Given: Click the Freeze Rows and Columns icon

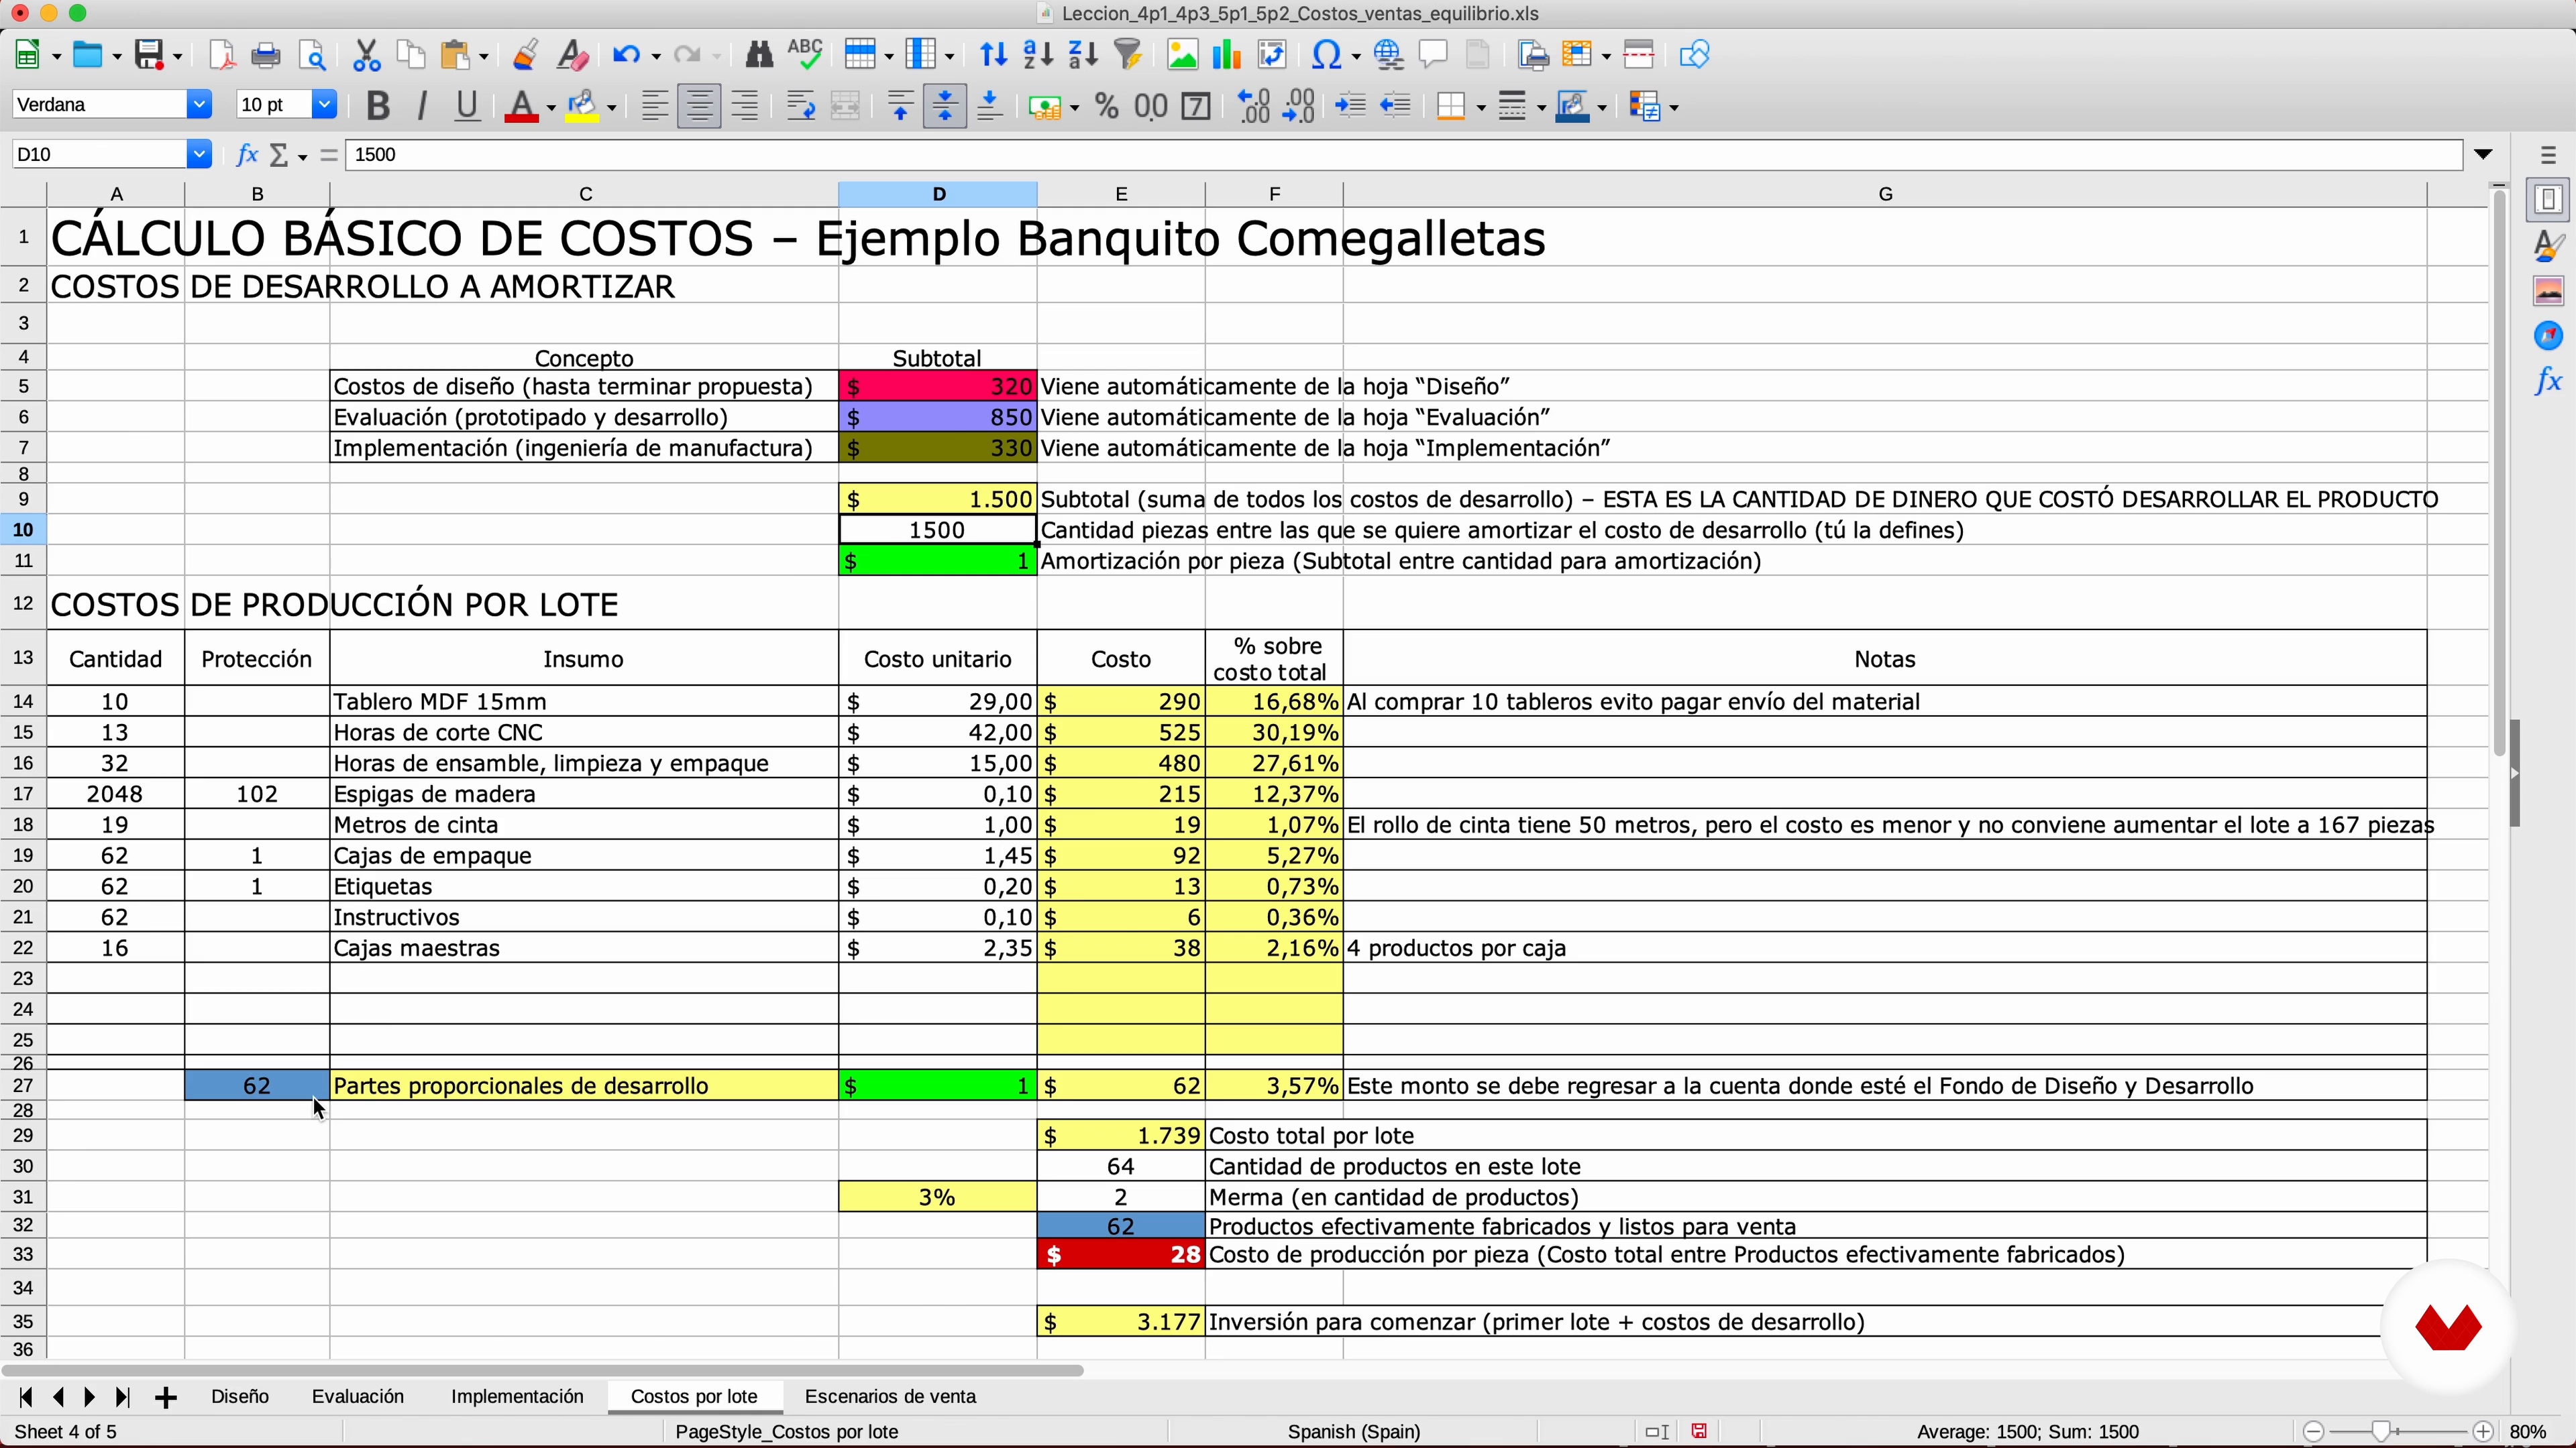Looking at the screenshot, I should [1577, 55].
